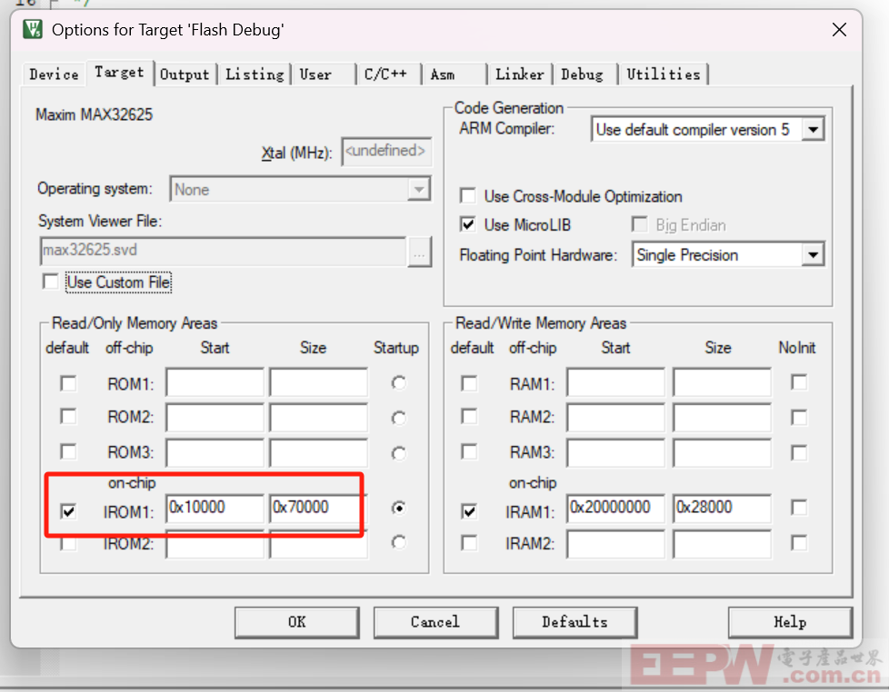Toggle the Big Endian checkbox
The width and height of the screenshot is (889, 692).
point(640,225)
